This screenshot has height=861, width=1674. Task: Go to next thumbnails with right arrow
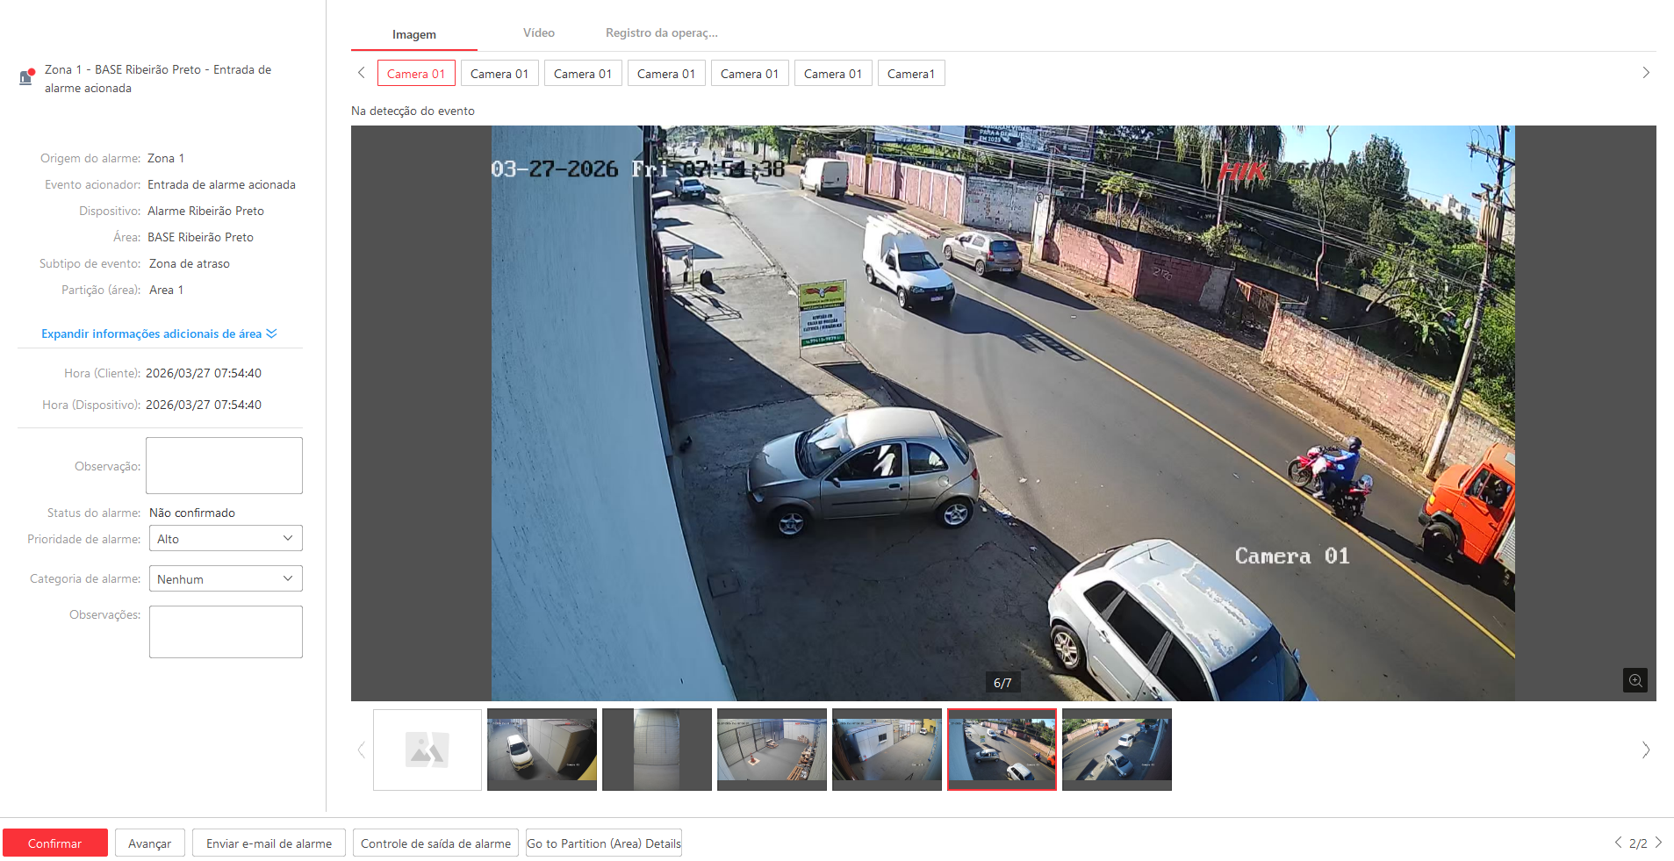tap(1645, 750)
